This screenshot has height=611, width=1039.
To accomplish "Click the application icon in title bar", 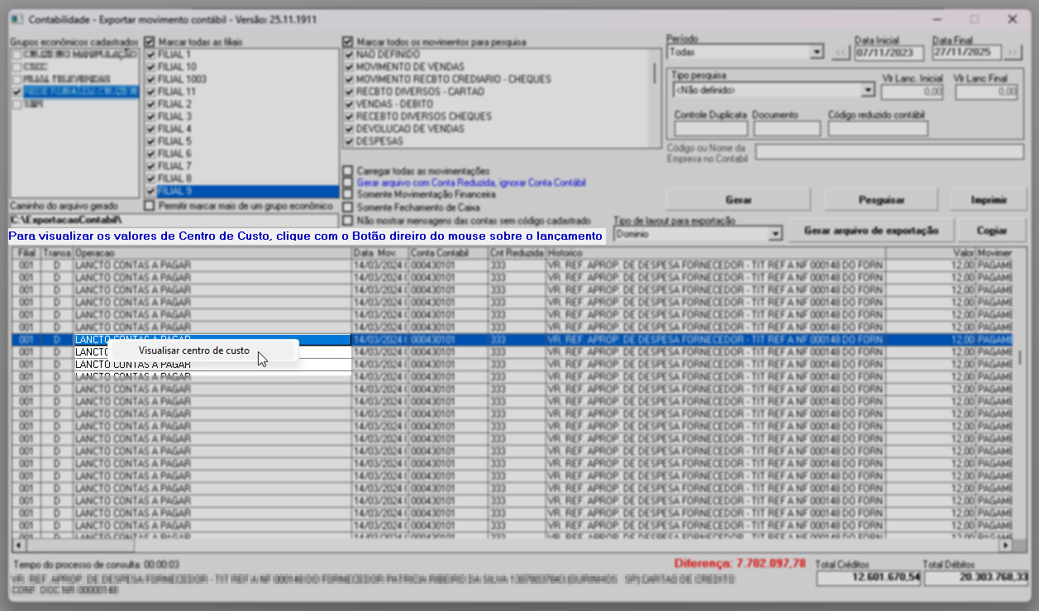I will click(14, 19).
